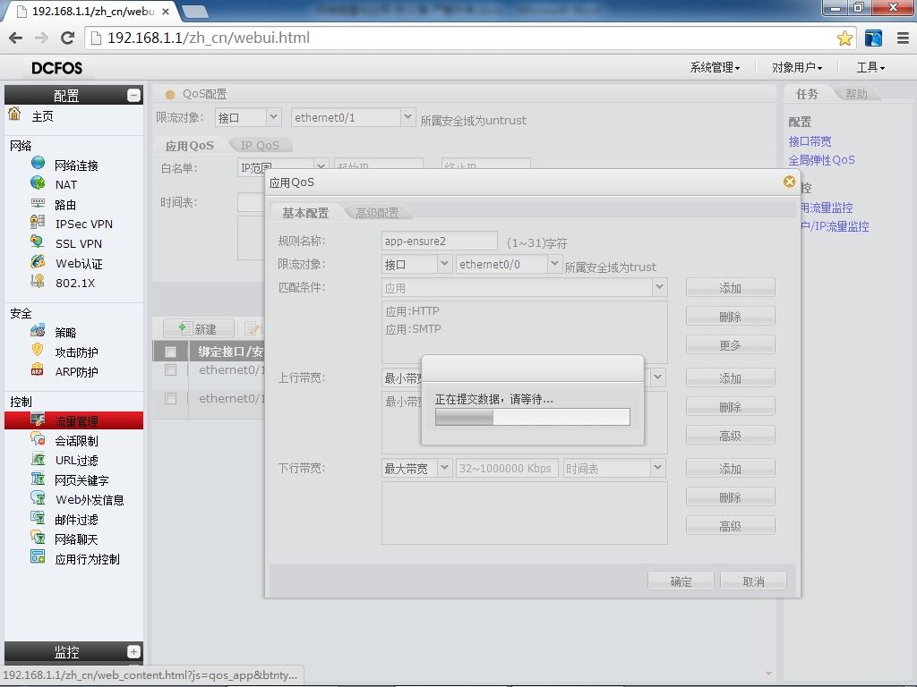This screenshot has height=687, width=917.
Task: Open the Chrome menu hamburger icon
Action: tap(903, 38)
